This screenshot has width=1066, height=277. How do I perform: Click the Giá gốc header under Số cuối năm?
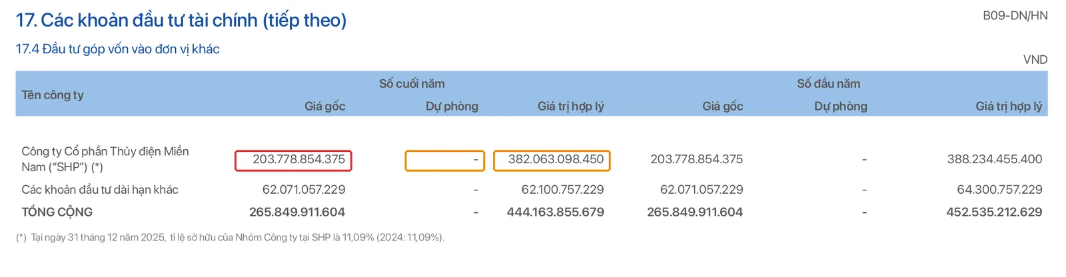325,107
